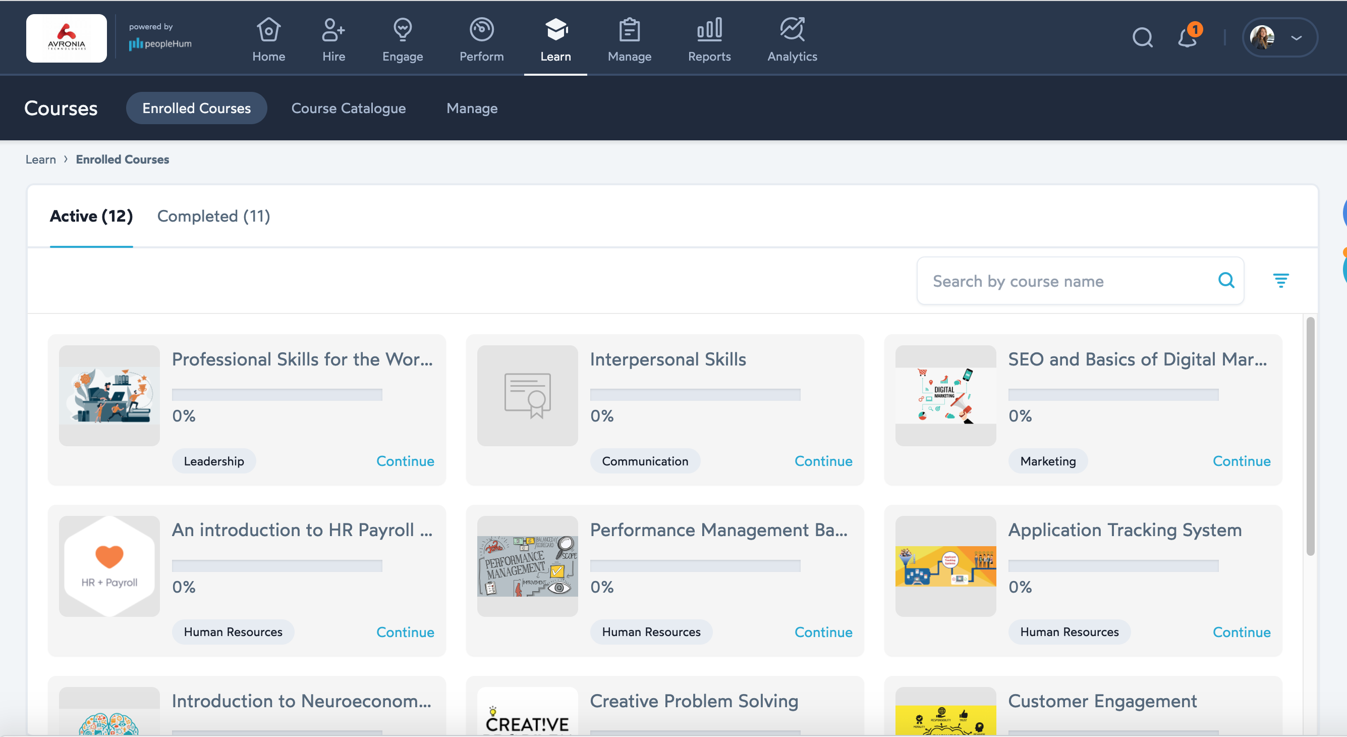Switch to the Completed (11) tab
This screenshot has width=1347, height=737.
click(213, 216)
